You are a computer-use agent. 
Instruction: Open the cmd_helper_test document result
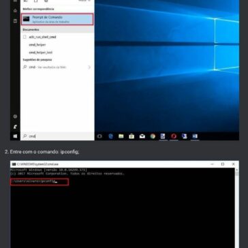point(40,52)
